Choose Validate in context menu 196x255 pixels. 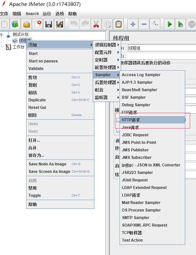click(x=60, y=68)
